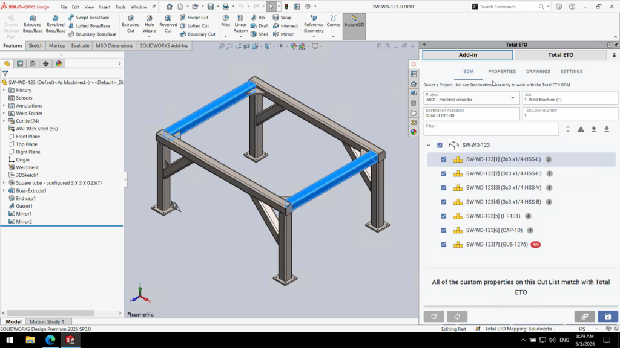Open the Insert menu

click(104, 7)
